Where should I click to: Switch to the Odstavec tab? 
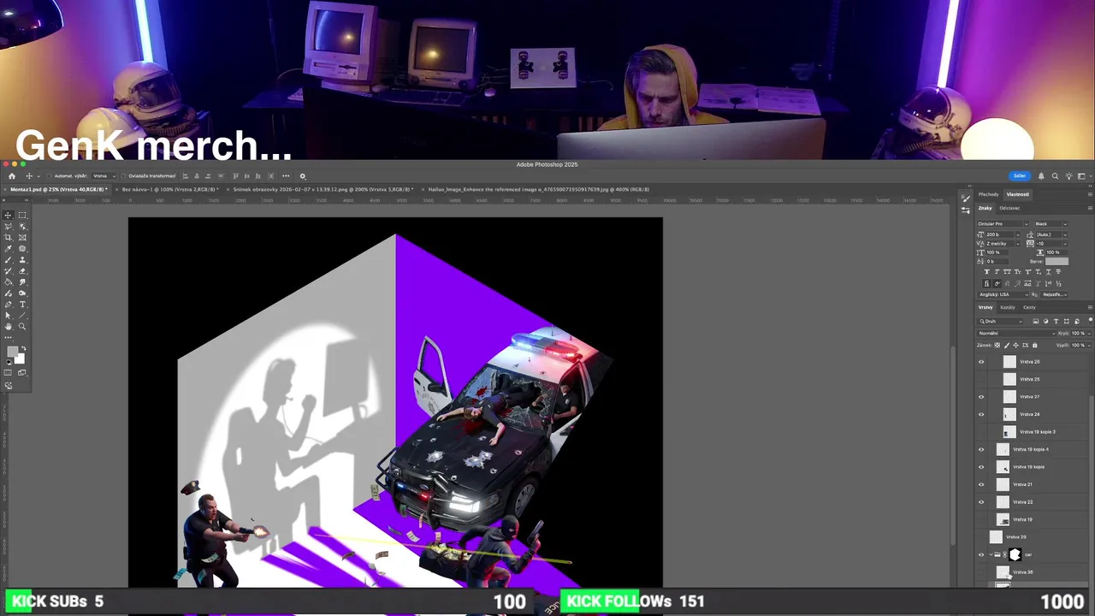pyautogui.click(x=1009, y=208)
